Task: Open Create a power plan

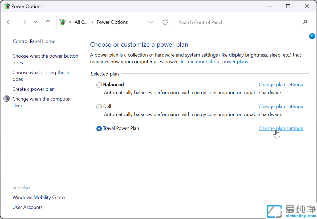Action: coord(34,89)
